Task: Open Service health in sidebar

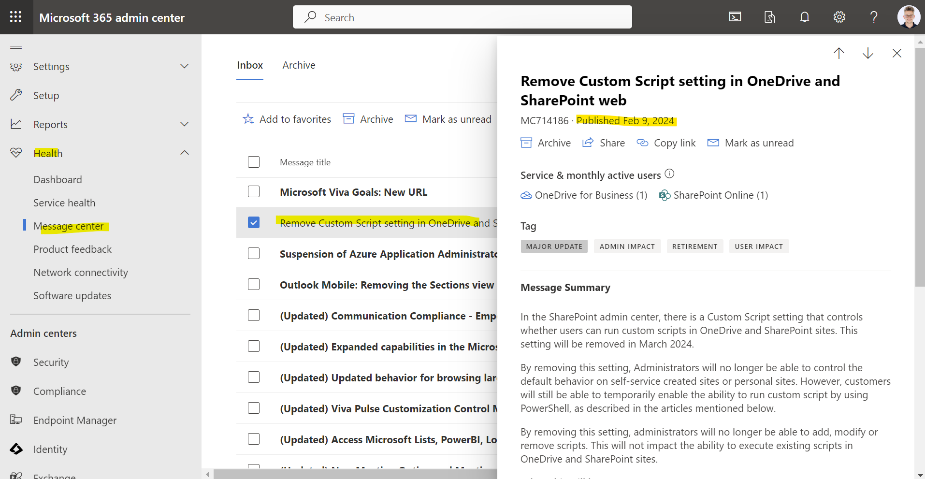Action: point(64,203)
